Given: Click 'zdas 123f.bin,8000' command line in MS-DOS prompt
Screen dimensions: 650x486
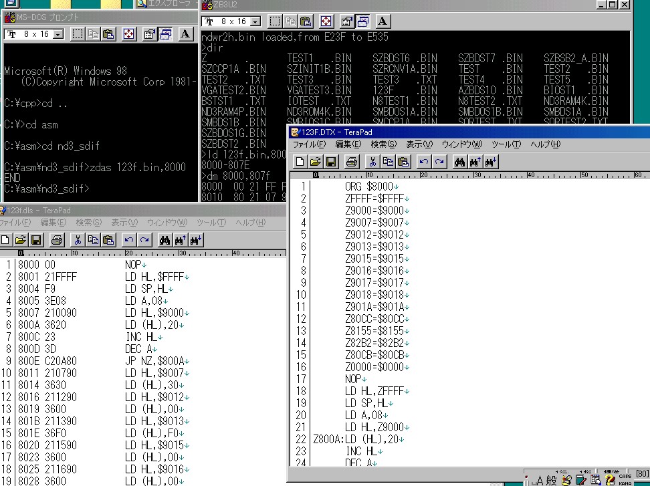Looking at the screenshot, I should [95, 167].
